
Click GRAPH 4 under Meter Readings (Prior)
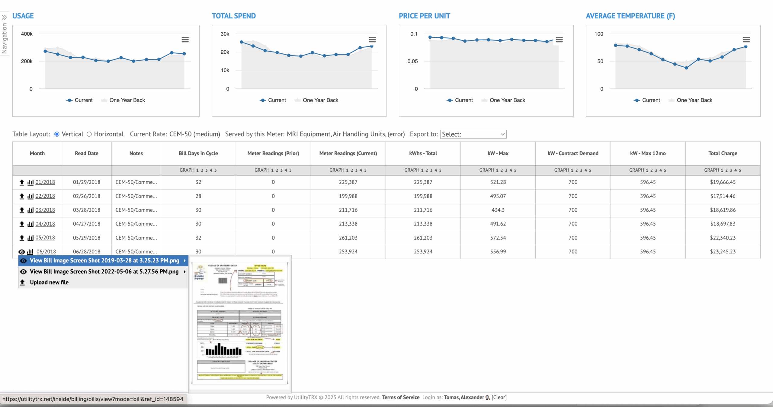pyautogui.click(x=286, y=170)
